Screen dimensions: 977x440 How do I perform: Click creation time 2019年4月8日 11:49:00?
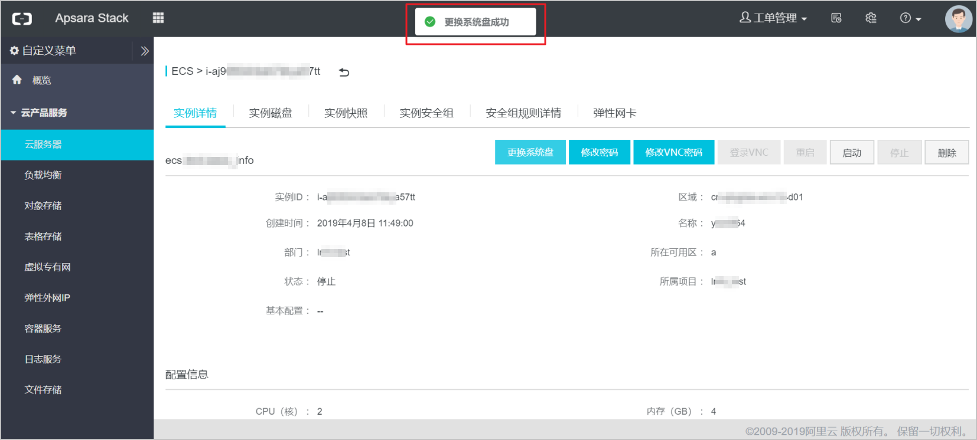coord(365,223)
